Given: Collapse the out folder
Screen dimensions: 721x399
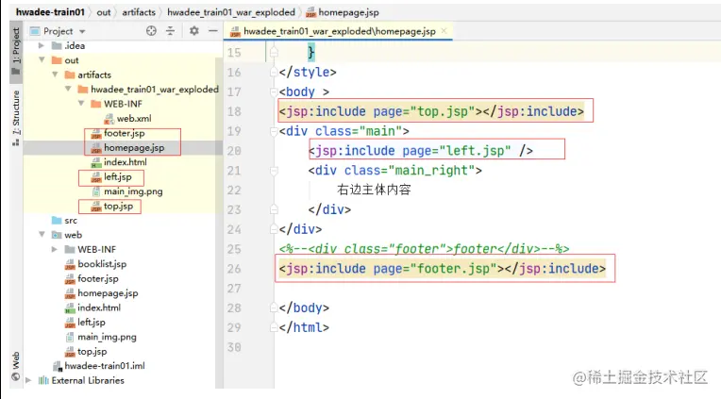Looking at the screenshot, I should coord(42,60).
